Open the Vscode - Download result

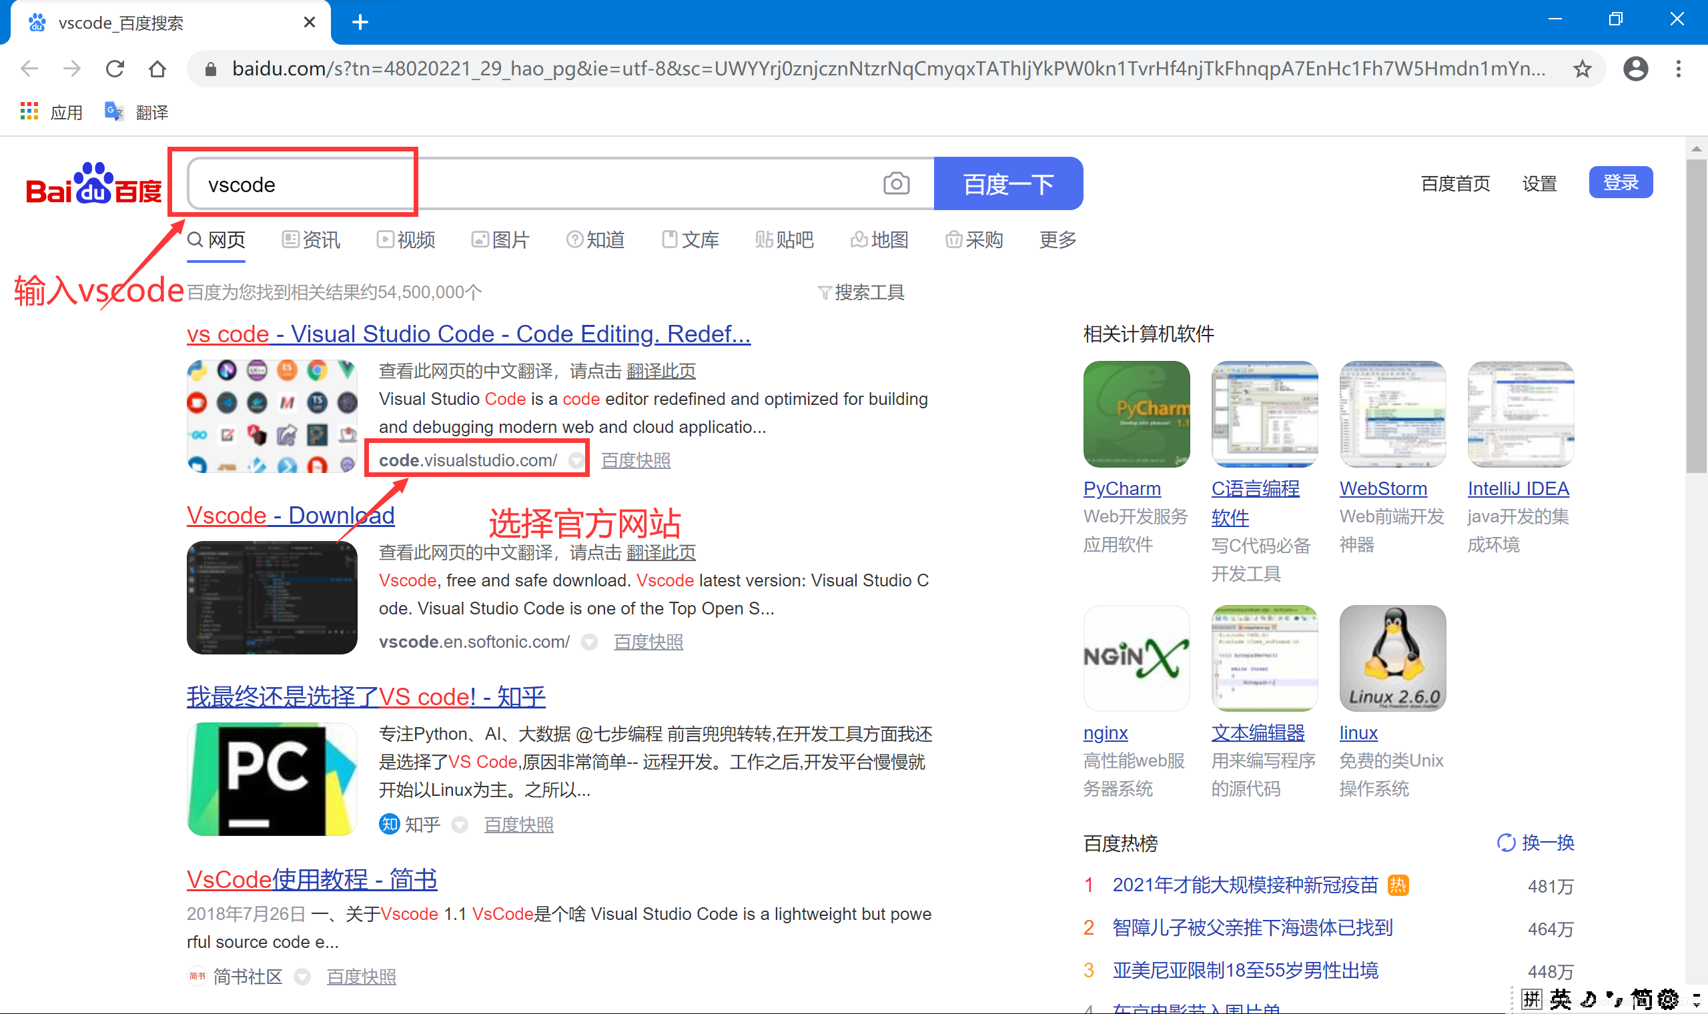[290, 515]
